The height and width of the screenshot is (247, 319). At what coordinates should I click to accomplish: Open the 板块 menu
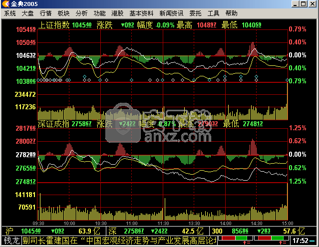(63, 13)
